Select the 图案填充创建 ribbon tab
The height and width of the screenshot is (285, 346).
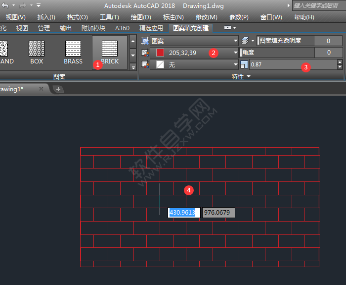191,28
